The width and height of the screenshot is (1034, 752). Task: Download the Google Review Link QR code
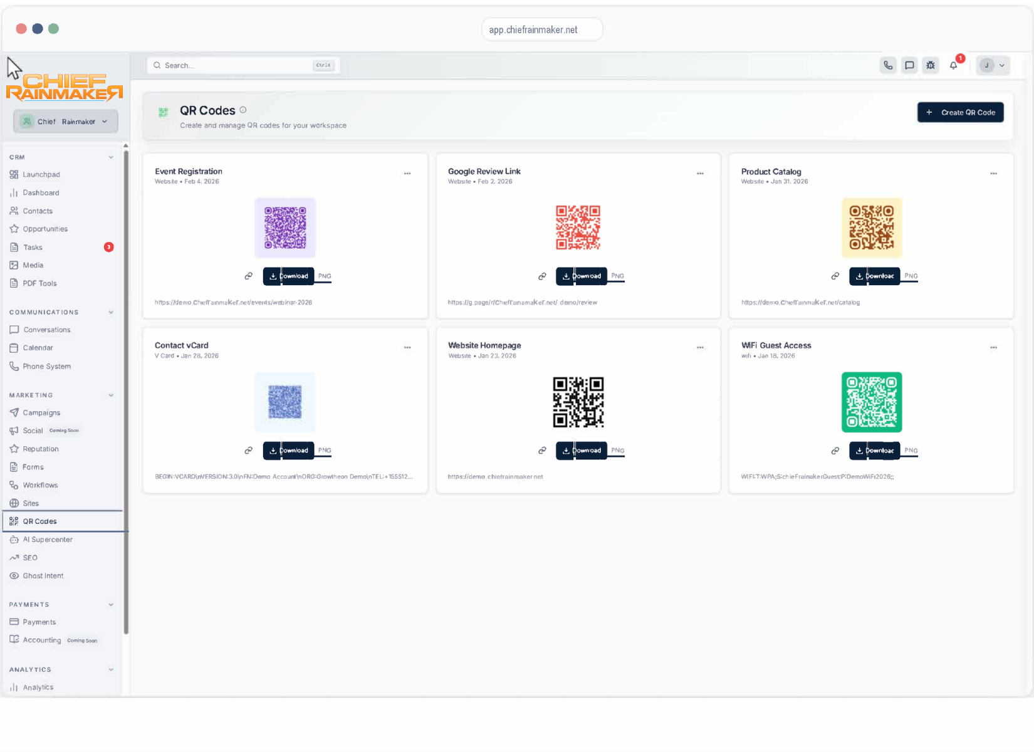point(582,276)
